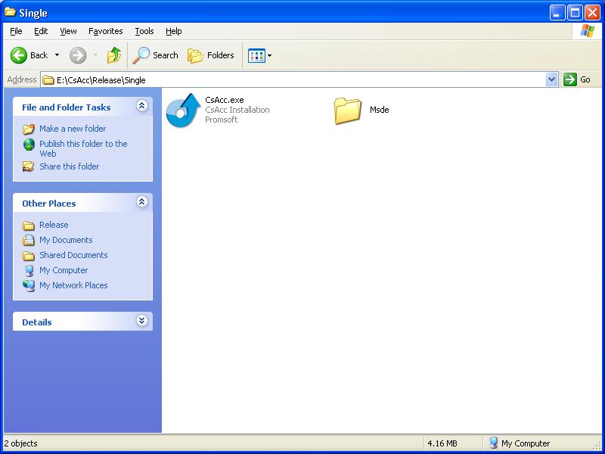Minimize the Single window
This screenshot has height=454, width=605.
point(557,13)
